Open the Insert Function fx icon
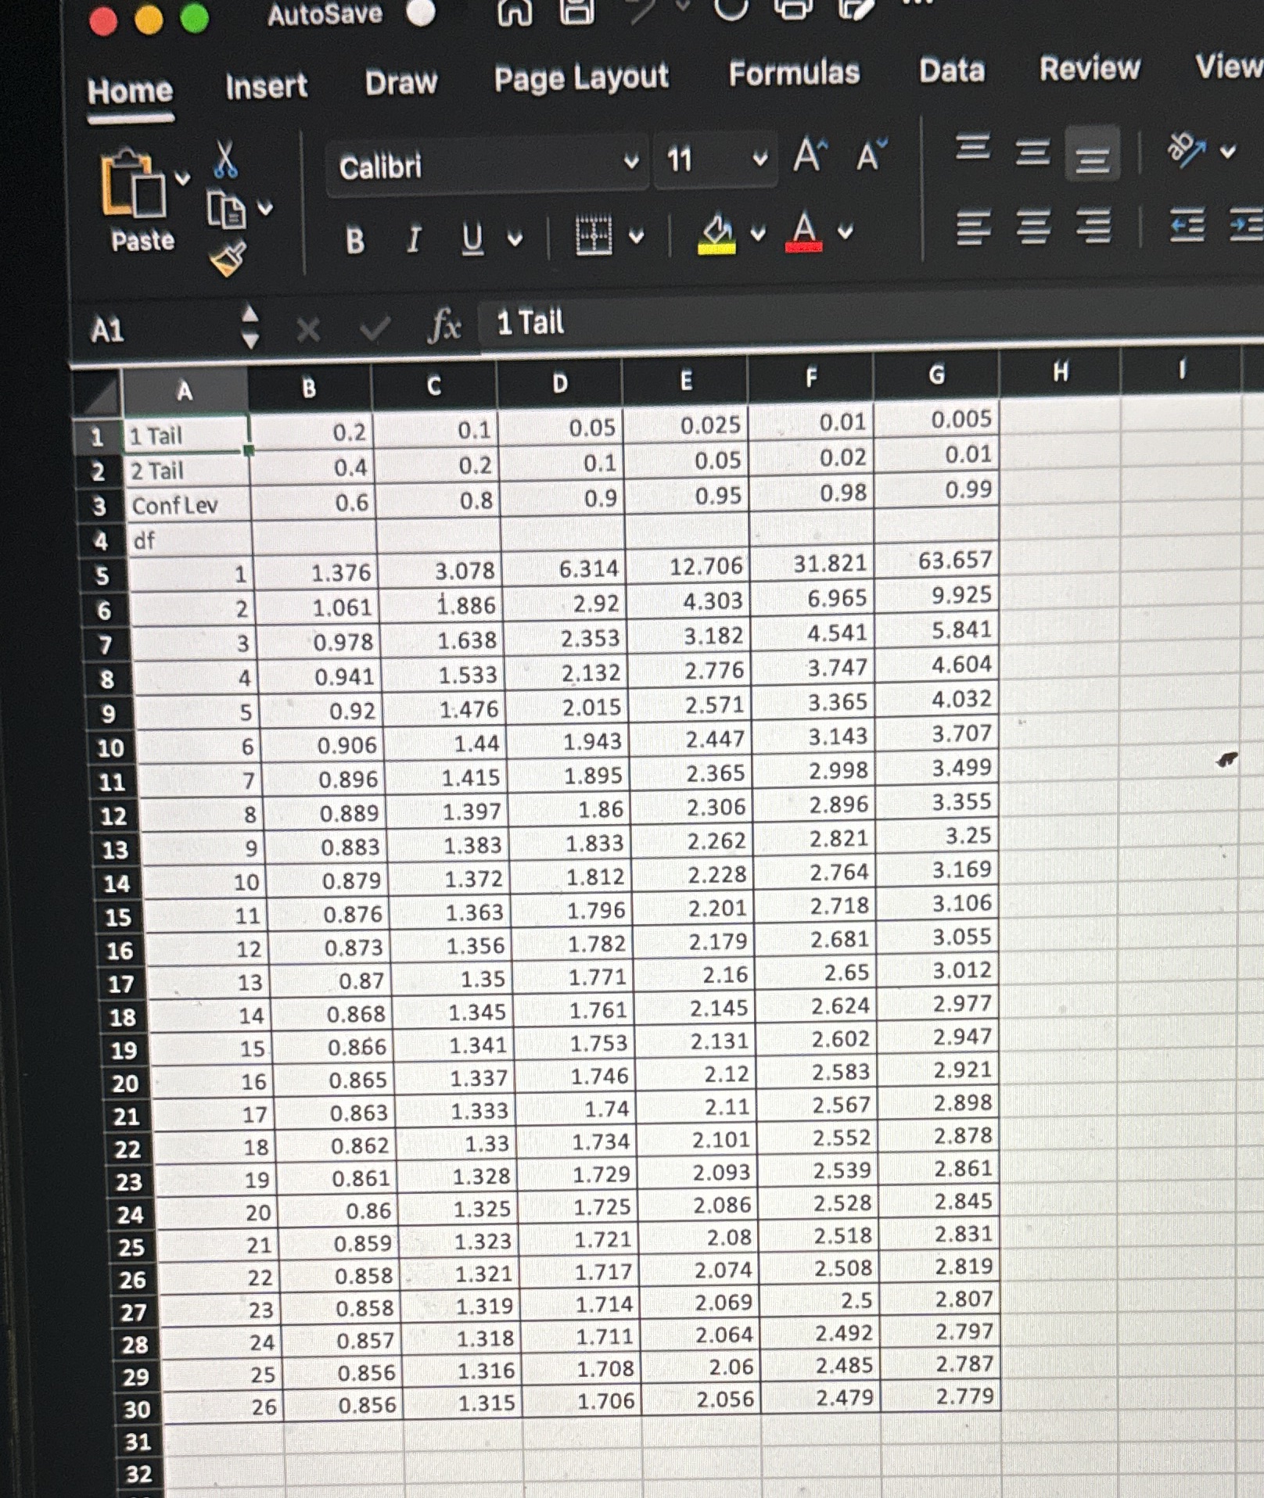The height and width of the screenshot is (1498, 1264). click(x=444, y=324)
